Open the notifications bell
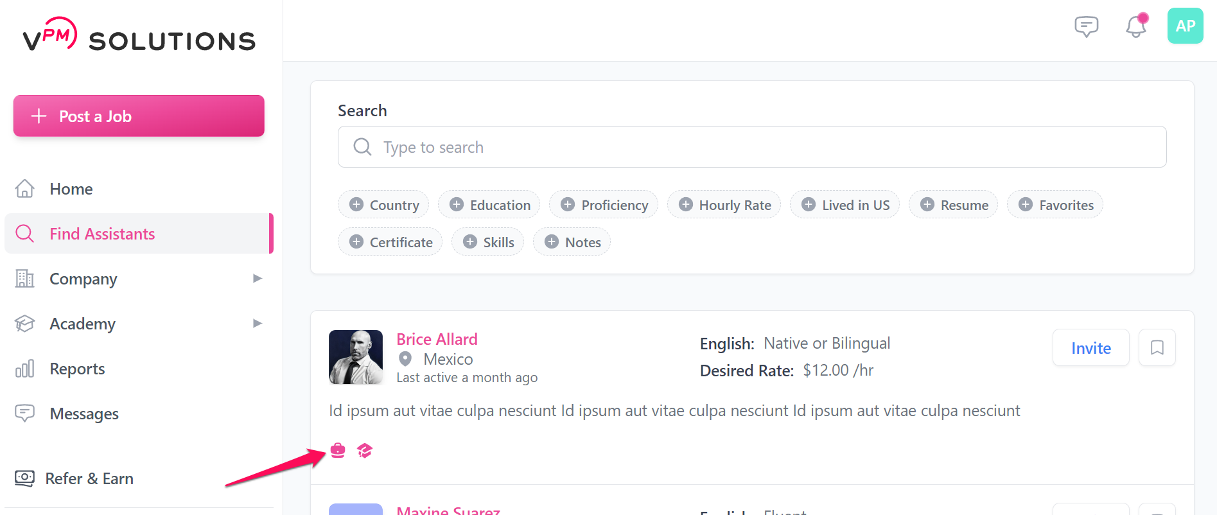 pyautogui.click(x=1136, y=26)
